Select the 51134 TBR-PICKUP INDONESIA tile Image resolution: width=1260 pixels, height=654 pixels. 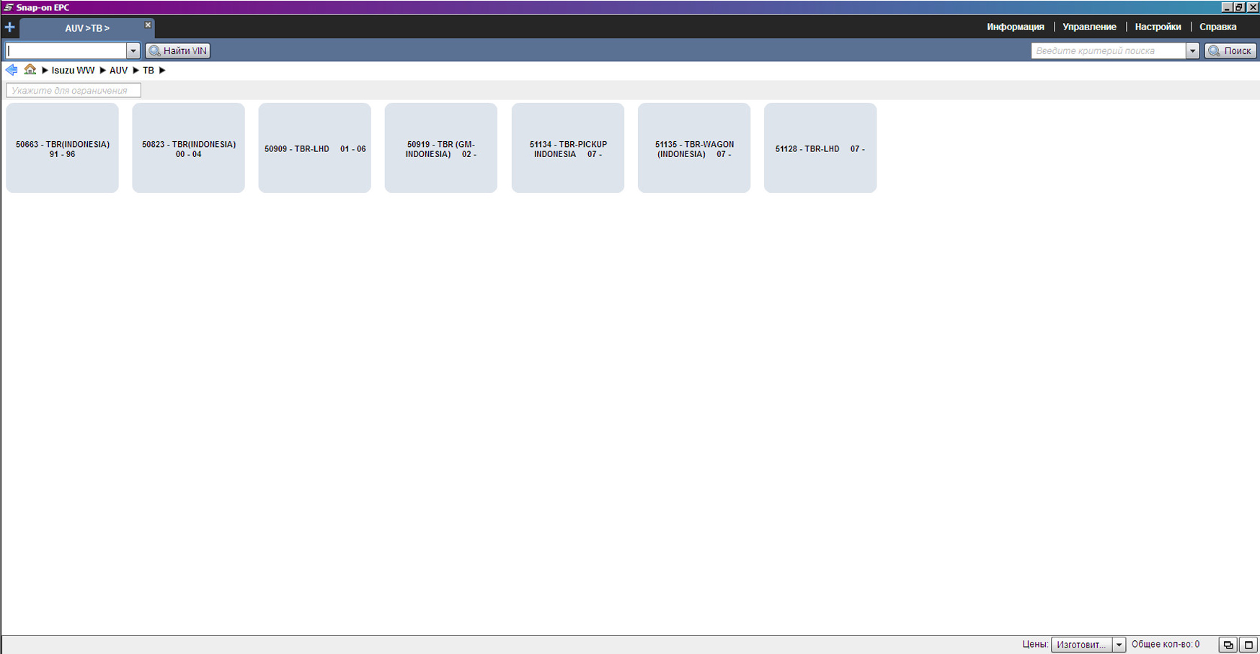tap(567, 148)
